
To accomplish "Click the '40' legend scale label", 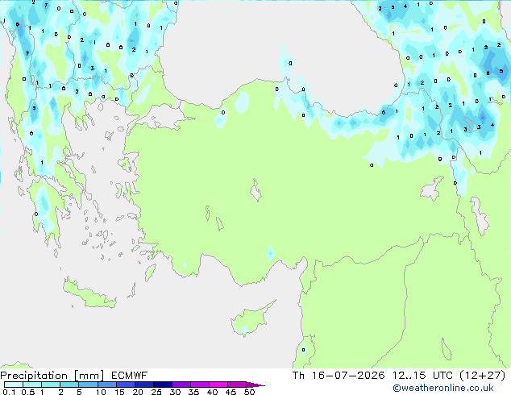I will pyautogui.click(x=212, y=392).
